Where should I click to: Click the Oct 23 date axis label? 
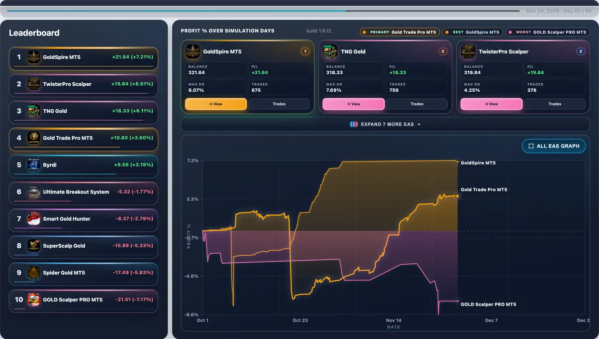(x=300, y=320)
